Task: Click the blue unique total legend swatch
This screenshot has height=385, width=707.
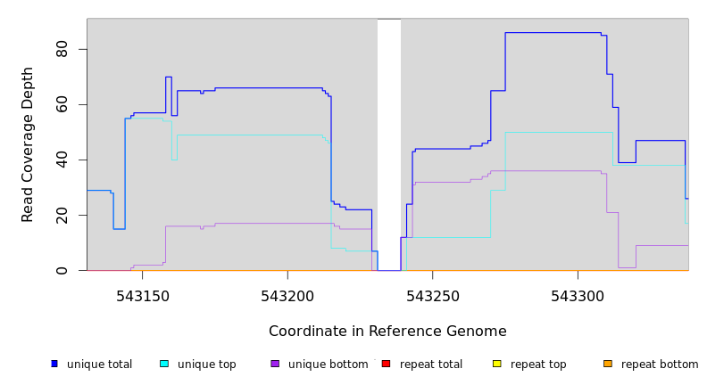Action: pyautogui.click(x=54, y=364)
